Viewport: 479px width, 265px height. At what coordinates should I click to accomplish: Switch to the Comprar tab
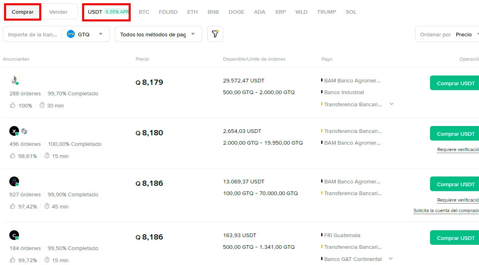click(x=23, y=12)
